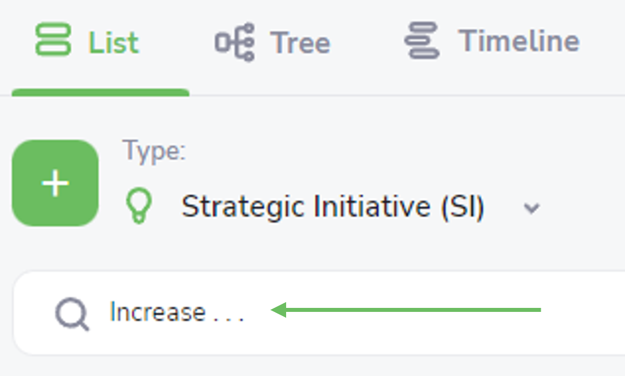
Task: Add a new Strategic Initiative item
Action: click(x=55, y=183)
